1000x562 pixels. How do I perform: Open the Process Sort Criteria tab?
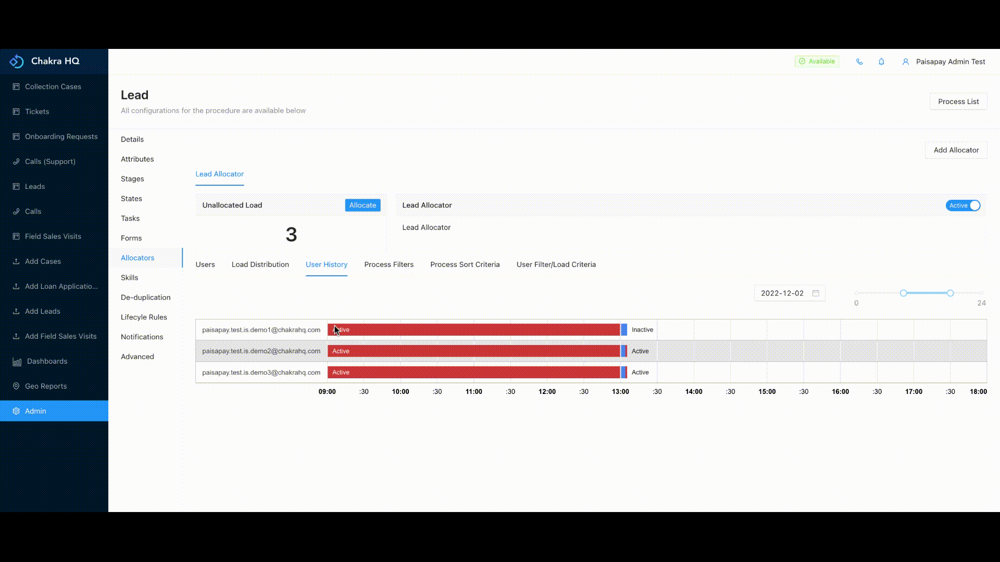click(465, 264)
